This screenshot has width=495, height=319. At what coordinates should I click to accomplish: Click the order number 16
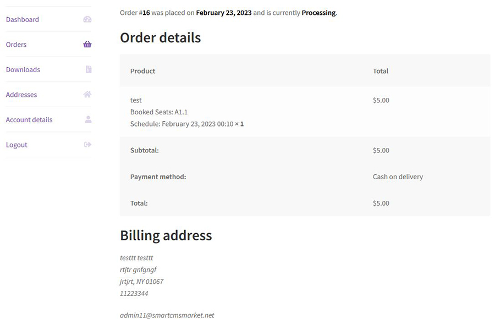[146, 12]
